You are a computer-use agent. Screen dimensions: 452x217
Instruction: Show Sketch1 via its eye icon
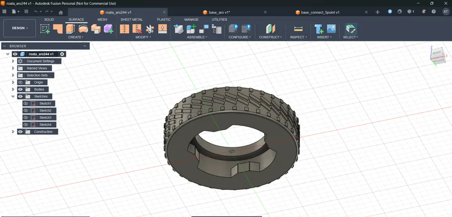click(26, 104)
